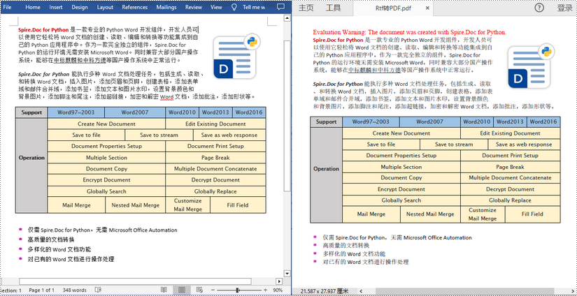577x296 pixels.
Task: Open the Insert ribbon tab
Action: 56,7
